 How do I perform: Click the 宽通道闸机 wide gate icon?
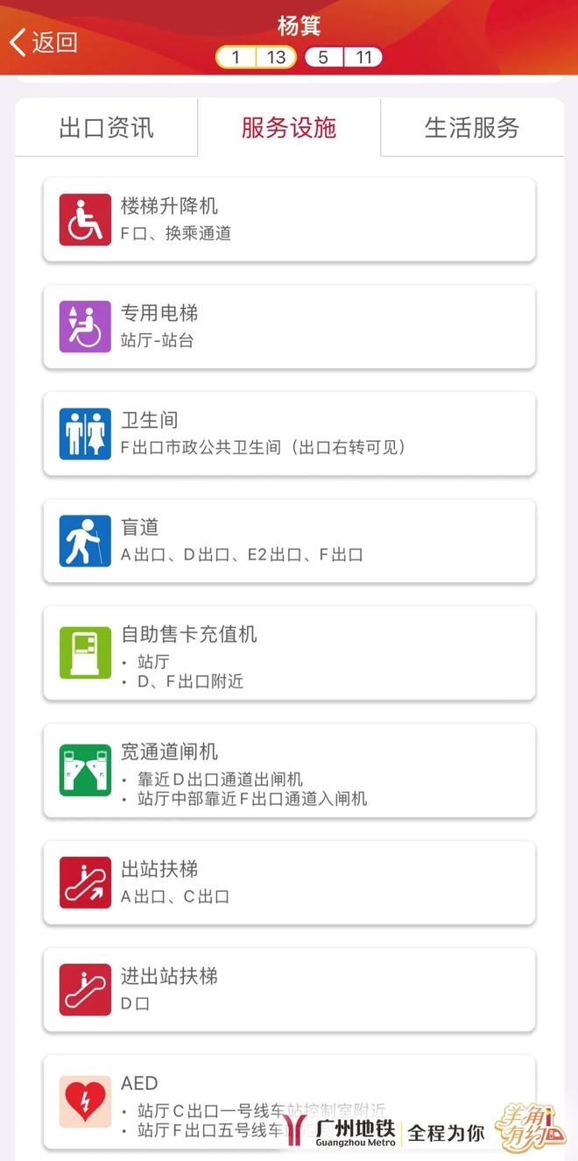pos(83,766)
